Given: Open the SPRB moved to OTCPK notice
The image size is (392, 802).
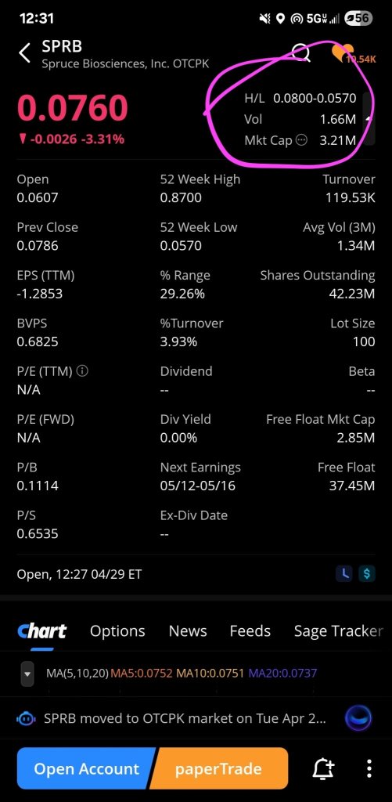Looking at the screenshot, I should (185, 719).
